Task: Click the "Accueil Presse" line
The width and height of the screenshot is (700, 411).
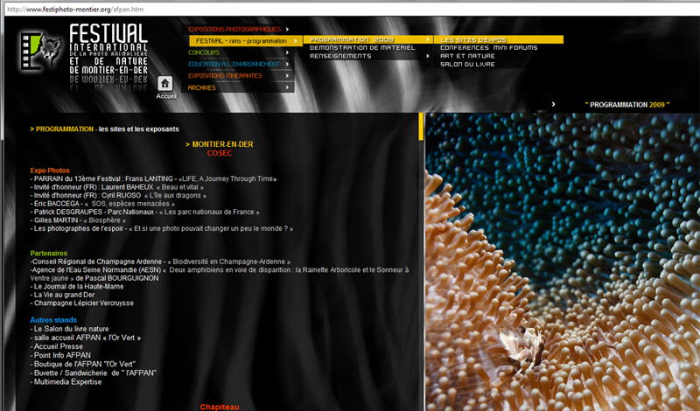Action: pos(56,347)
